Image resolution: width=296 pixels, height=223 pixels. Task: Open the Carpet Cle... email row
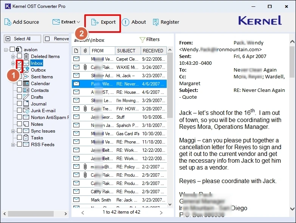point(119,59)
